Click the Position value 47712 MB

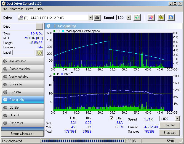[x=151, y=127]
